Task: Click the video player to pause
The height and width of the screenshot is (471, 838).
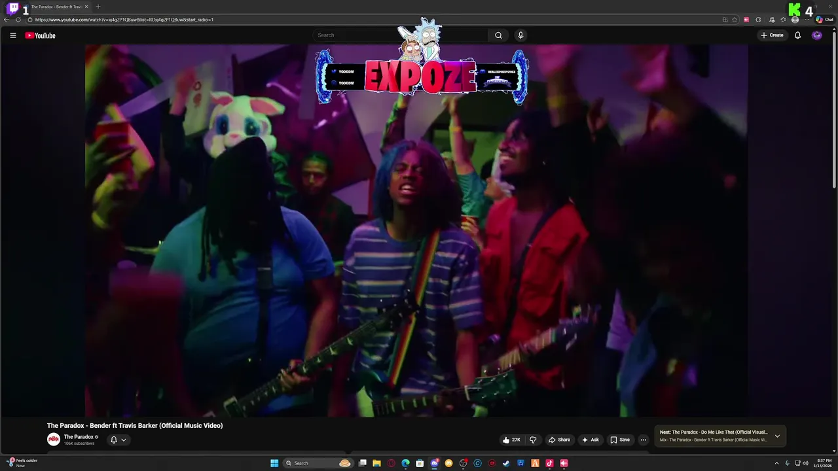Action: pos(416,230)
